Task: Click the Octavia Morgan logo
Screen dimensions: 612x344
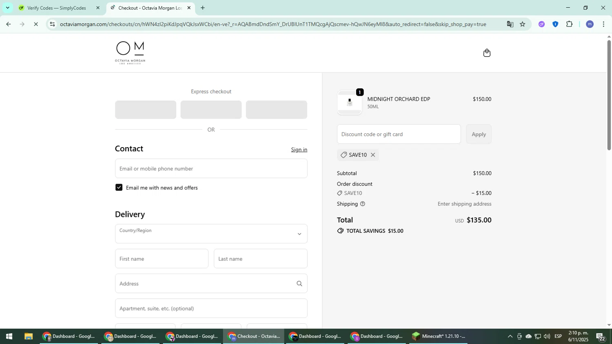Action: tap(130, 53)
